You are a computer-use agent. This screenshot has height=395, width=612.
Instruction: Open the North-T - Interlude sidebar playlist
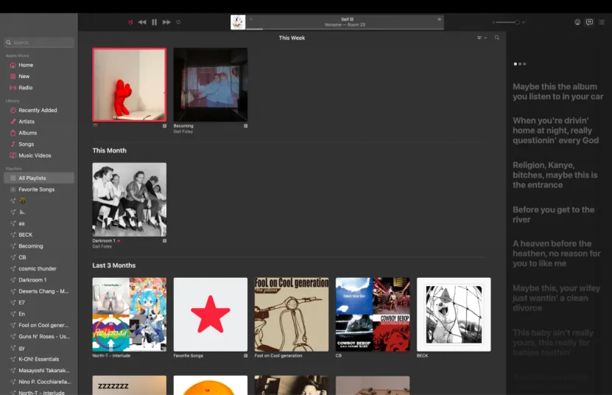(39, 392)
